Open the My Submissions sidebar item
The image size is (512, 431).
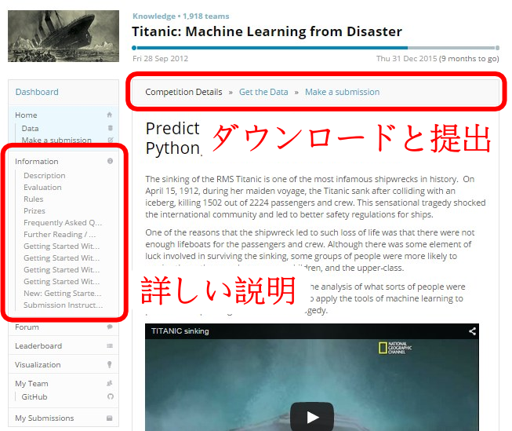pyautogui.click(x=45, y=418)
